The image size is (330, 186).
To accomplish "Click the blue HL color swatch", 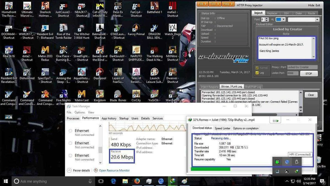I will click(279, 19).
